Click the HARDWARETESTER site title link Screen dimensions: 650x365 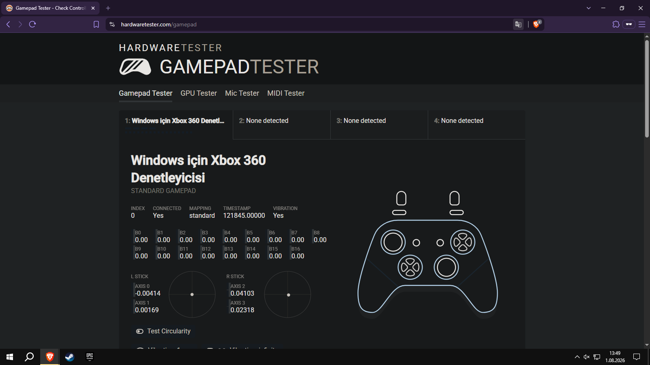(171, 48)
